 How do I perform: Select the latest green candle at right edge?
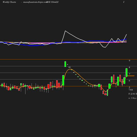coord(127,72)
